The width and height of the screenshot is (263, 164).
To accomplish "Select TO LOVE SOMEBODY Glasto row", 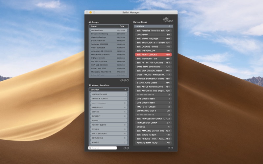I will [x=153, y=79].
